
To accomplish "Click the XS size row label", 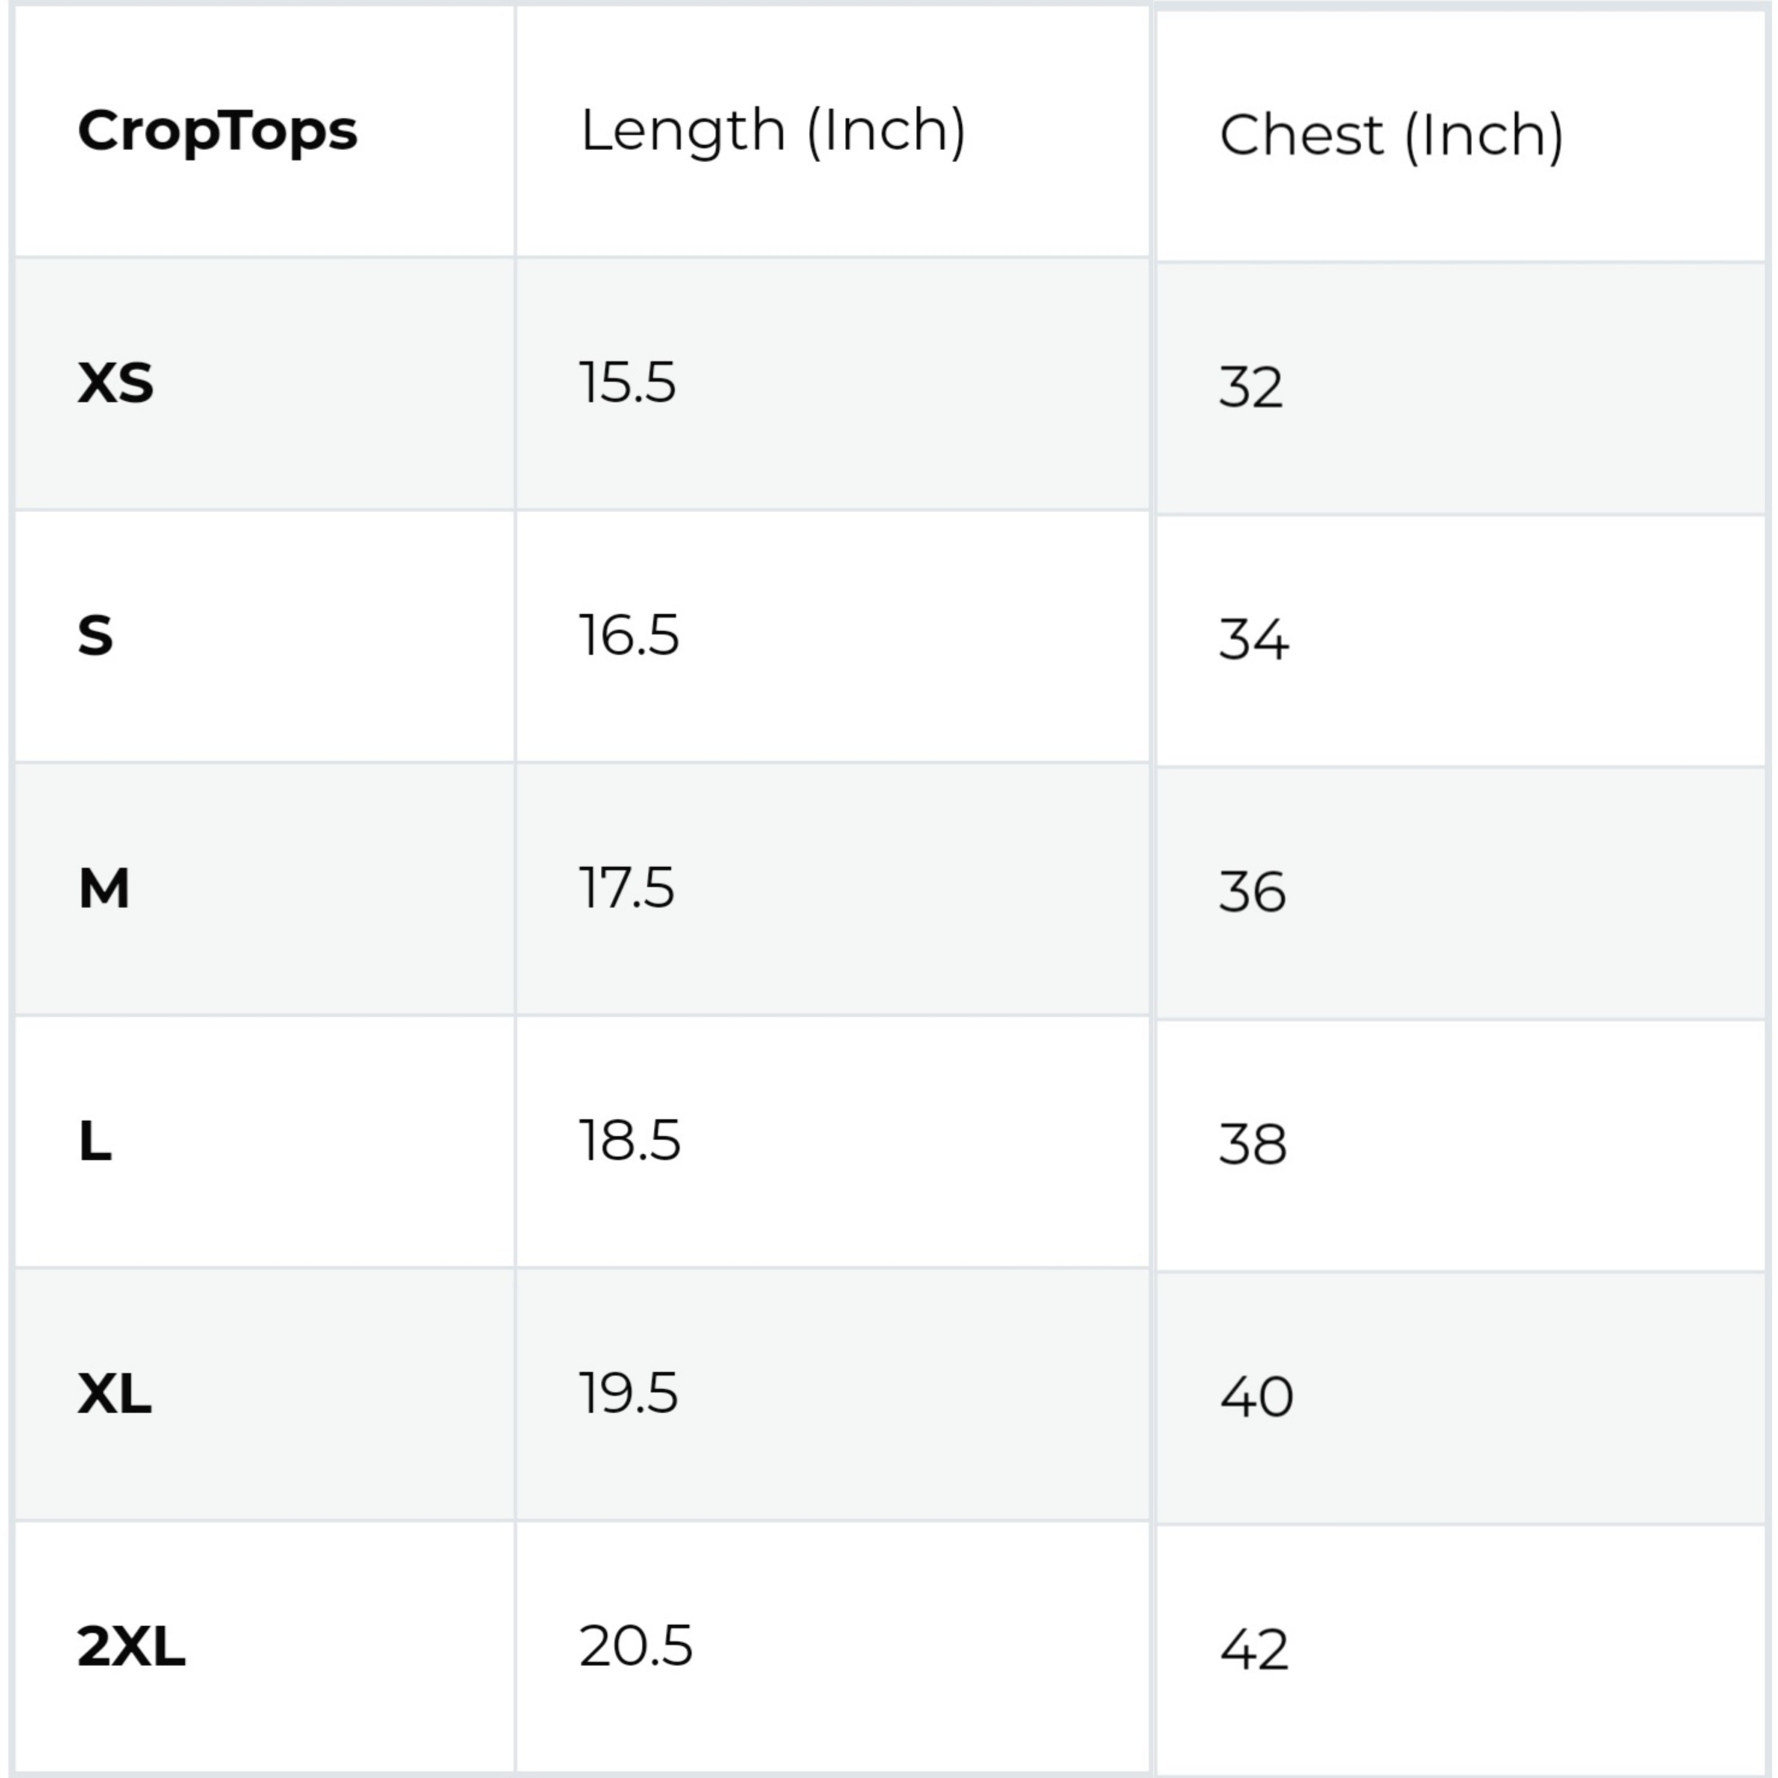I will (x=115, y=383).
